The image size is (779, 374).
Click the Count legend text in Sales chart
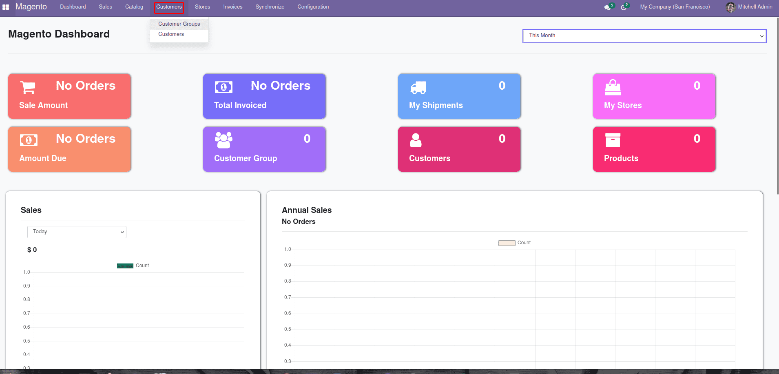tap(142, 266)
